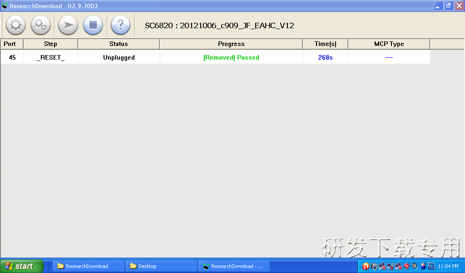This screenshot has height=273, width=465.
Task: Open ResearchDownload folder window from taskbar
Action: [89, 266]
